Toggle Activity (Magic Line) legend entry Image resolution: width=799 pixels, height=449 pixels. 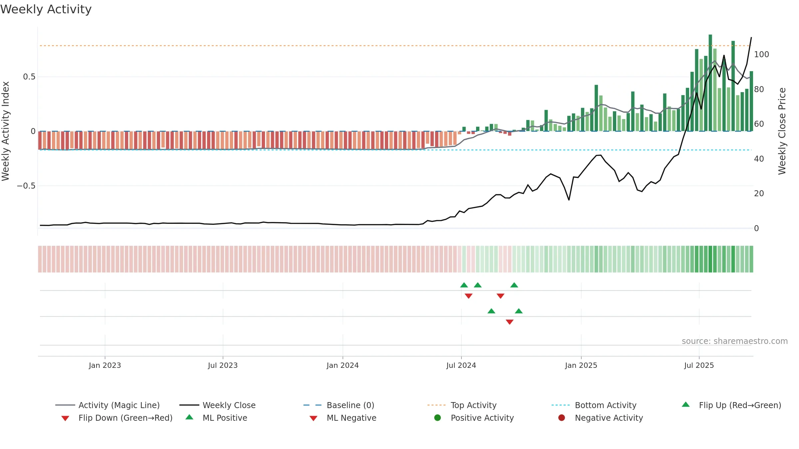[108, 405]
